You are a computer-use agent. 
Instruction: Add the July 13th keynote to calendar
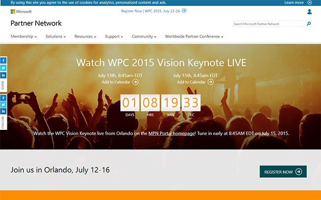click(119, 82)
